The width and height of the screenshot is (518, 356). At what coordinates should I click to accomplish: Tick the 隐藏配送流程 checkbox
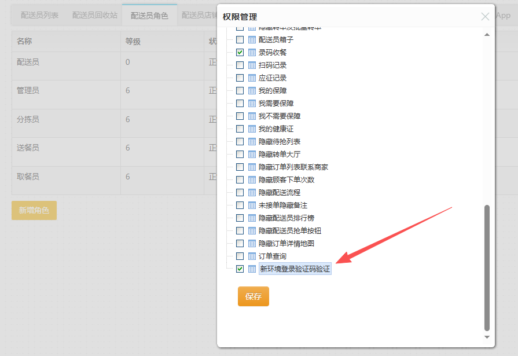[240, 193]
